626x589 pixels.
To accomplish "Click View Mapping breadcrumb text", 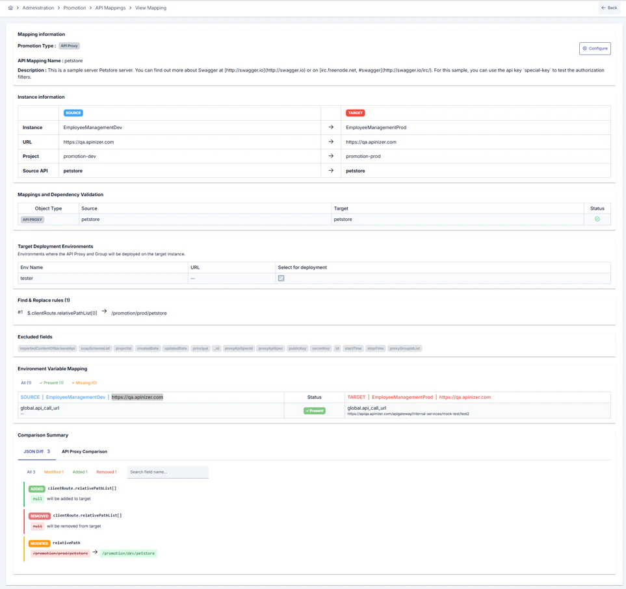I will click(x=151, y=8).
